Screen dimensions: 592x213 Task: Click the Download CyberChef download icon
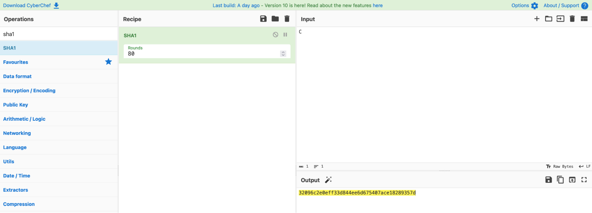56,6
